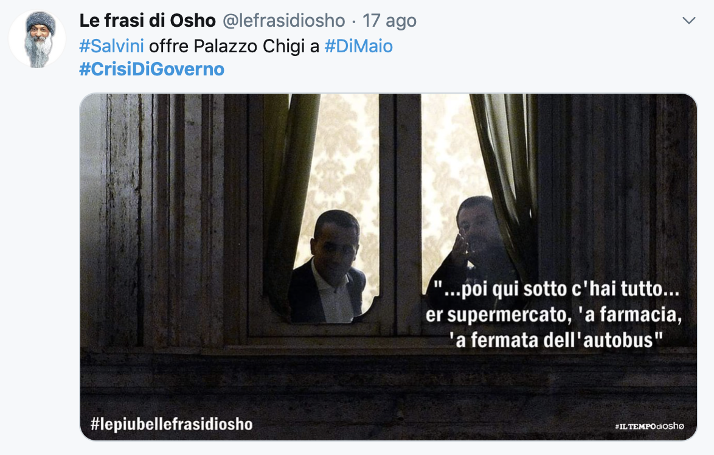Open the "Le frasi di Osho" display name
This screenshot has width=714, height=455.
pos(148,21)
